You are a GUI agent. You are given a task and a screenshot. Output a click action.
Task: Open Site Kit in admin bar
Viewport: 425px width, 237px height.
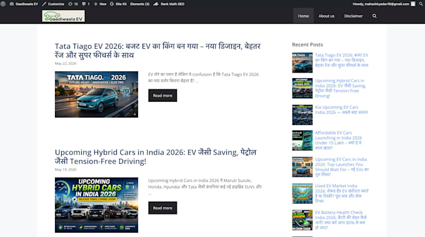click(x=119, y=4)
